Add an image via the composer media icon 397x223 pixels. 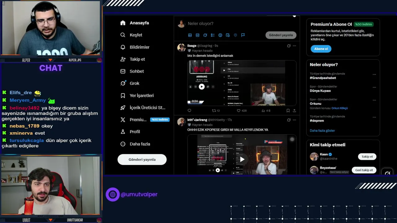(x=190, y=35)
